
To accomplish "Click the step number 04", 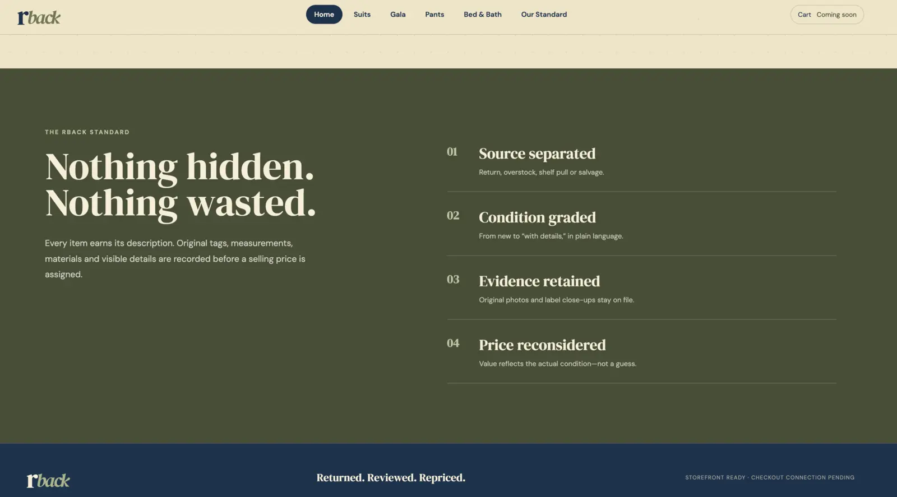I will pos(453,343).
